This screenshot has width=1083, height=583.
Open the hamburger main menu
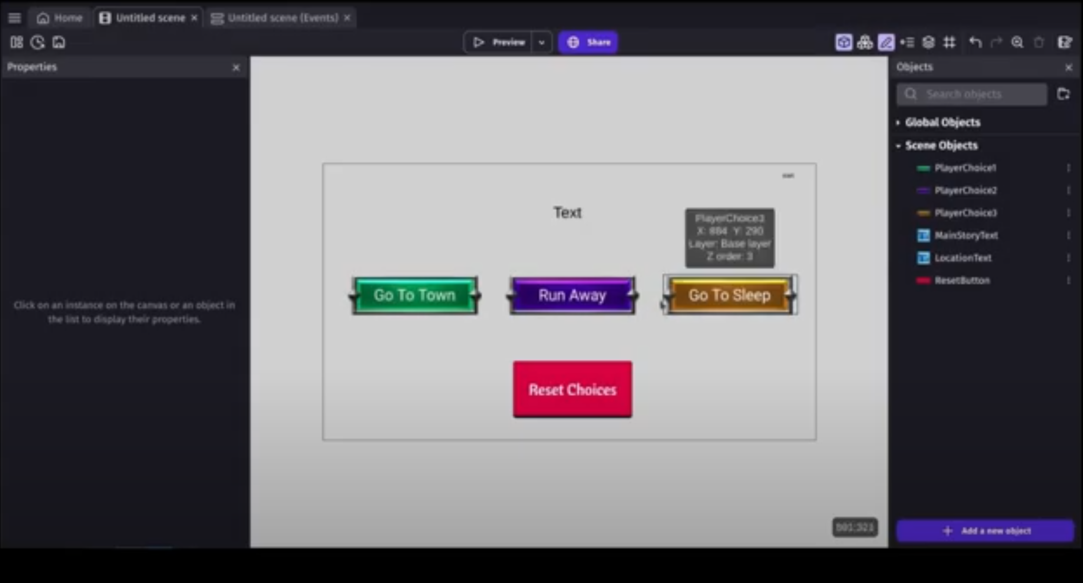(14, 18)
